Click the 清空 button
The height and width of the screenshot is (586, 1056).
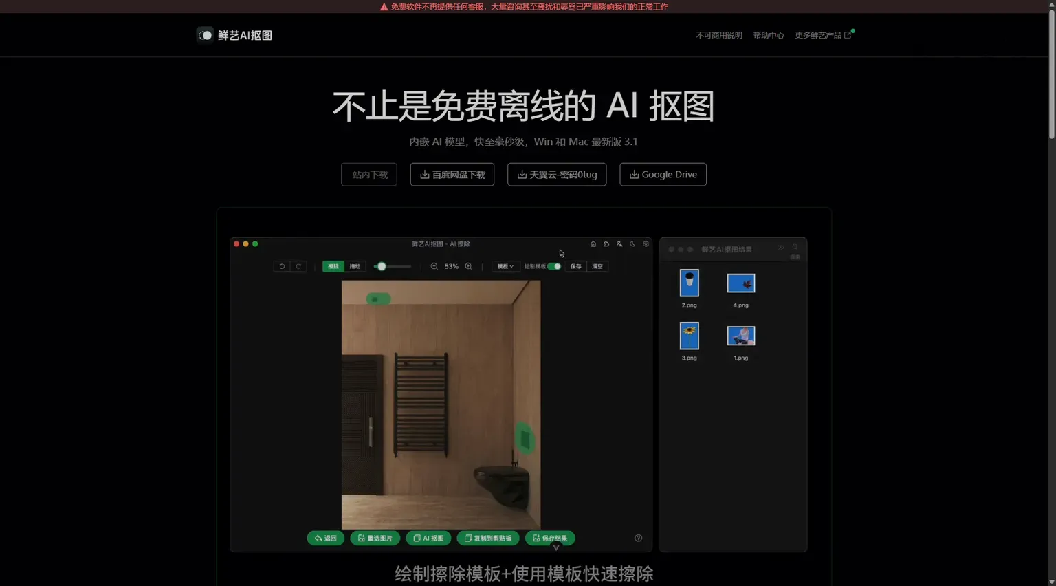coord(597,266)
